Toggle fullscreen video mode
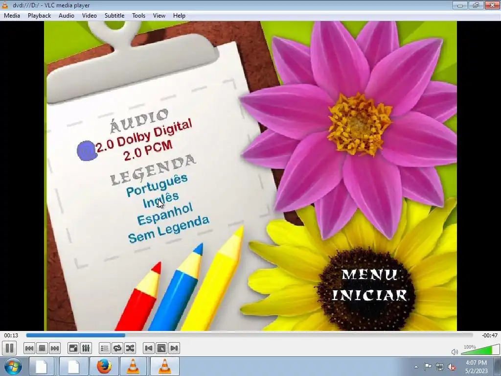This screenshot has width=501, height=376. [73, 348]
